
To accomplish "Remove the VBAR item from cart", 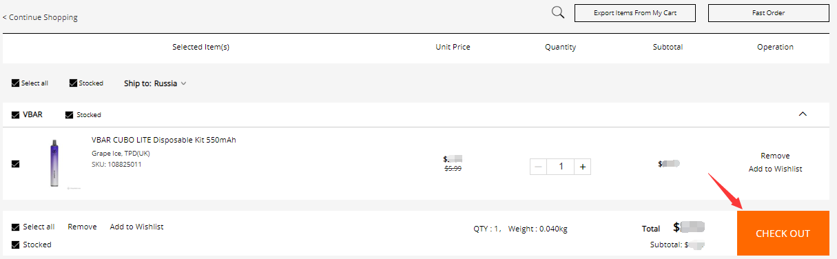I will [x=775, y=156].
